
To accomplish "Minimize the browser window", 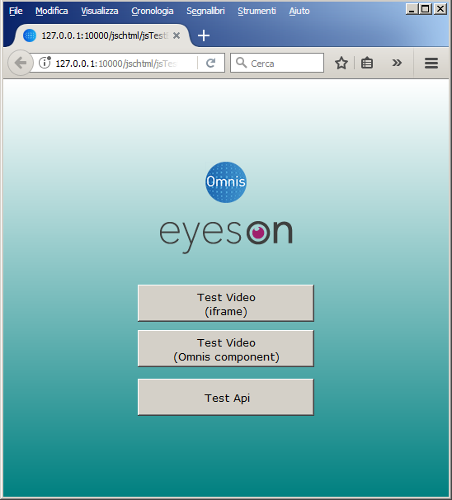I will (x=412, y=9).
